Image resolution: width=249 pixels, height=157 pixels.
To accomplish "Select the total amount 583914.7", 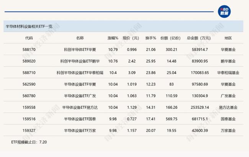I will pos(200,49).
